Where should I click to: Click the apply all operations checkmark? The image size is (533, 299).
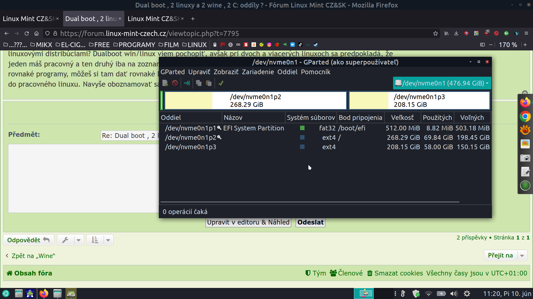click(x=221, y=83)
